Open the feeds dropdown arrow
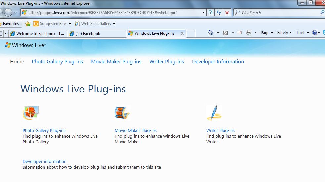This screenshot has height=182, width=325. tap(233, 33)
